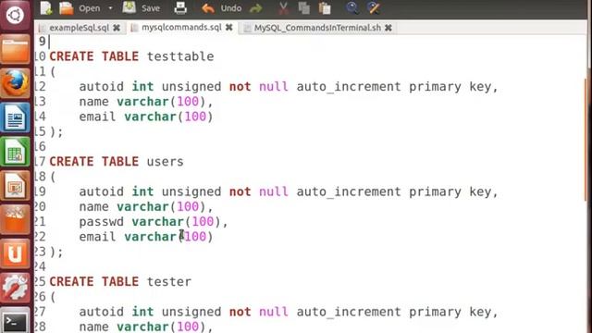Paste from clipboard icon
Screen dimensions: 592x333
[x=325, y=8]
